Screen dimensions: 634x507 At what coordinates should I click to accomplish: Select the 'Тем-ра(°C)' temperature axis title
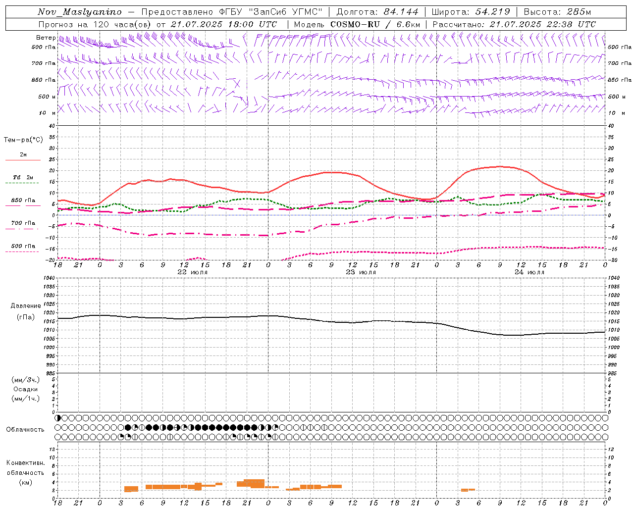pos(23,140)
